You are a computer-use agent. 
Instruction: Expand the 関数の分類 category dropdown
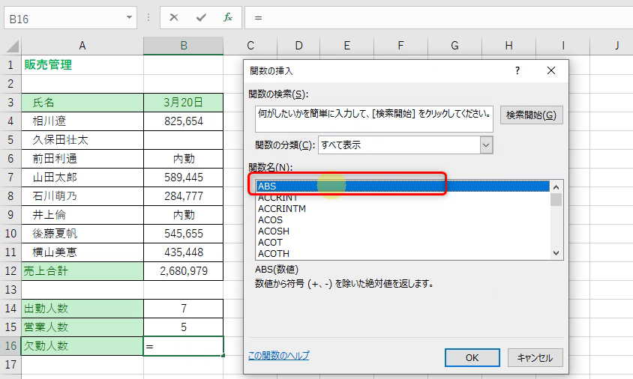[486, 145]
